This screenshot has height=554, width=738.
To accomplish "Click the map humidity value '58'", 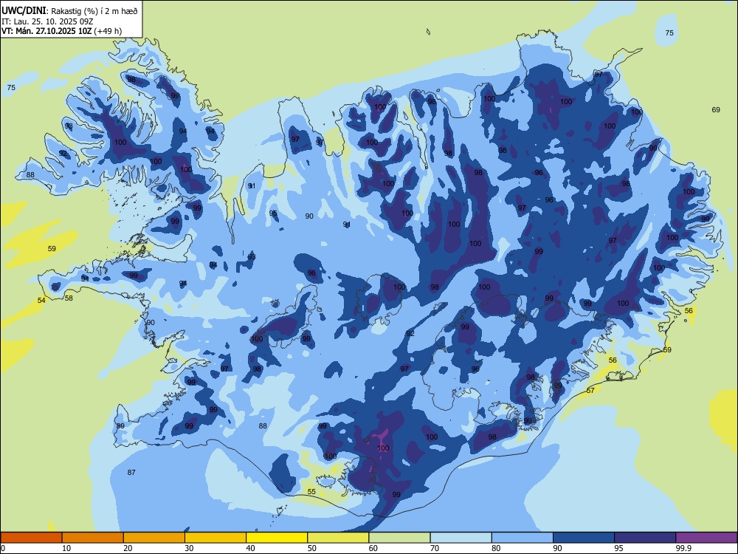I will pos(69,298).
